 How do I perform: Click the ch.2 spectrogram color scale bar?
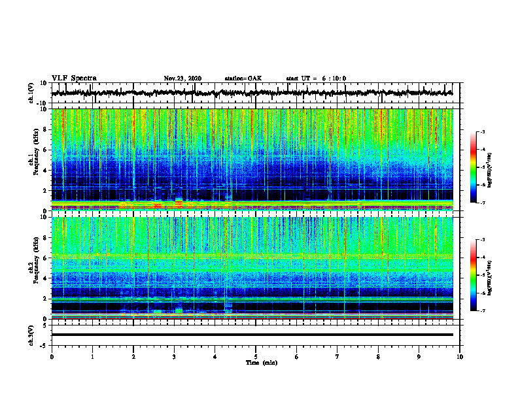click(x=474, y=275)
